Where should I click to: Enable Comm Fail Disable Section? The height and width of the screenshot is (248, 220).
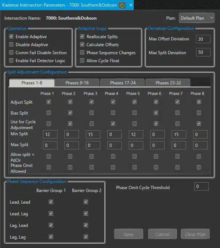pos(12,53)
